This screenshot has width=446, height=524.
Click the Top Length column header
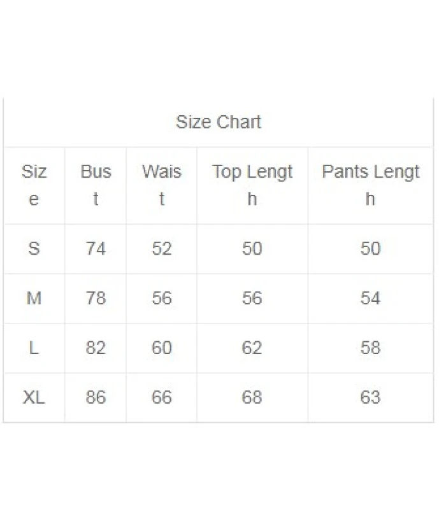click(x=252, y=185)
